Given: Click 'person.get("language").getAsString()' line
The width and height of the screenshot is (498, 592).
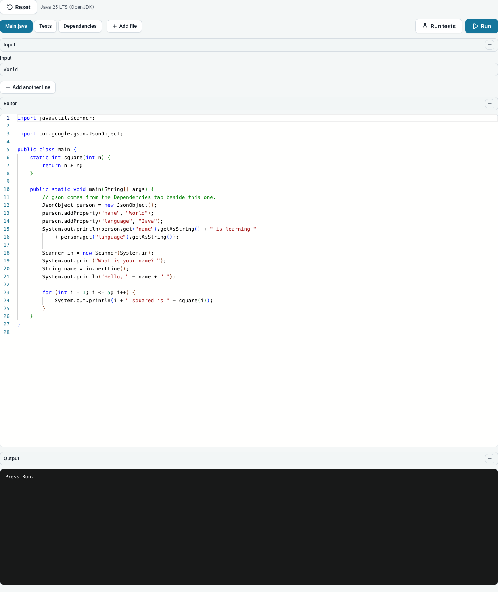Looking at the screenshot, I should 117,237.
